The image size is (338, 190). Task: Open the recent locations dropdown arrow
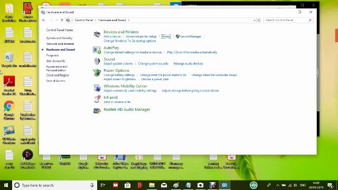coord(57,20)
